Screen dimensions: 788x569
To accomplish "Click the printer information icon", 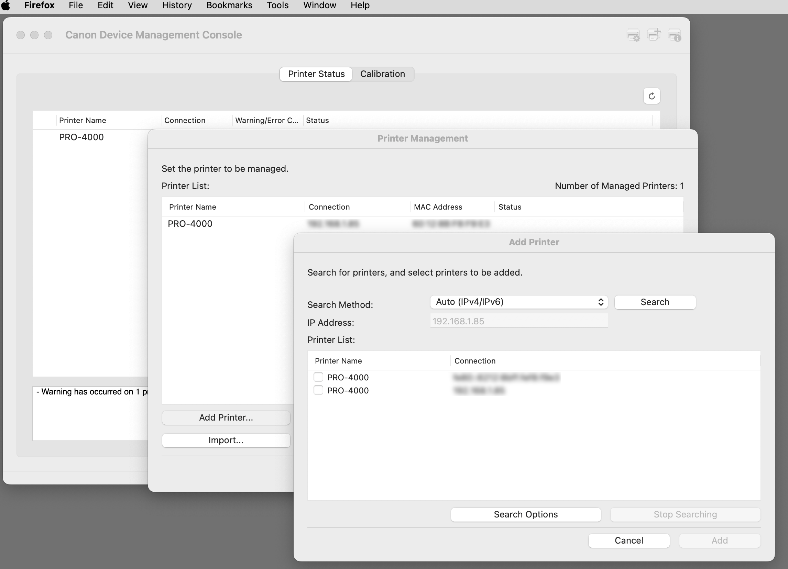I will 675,35.
